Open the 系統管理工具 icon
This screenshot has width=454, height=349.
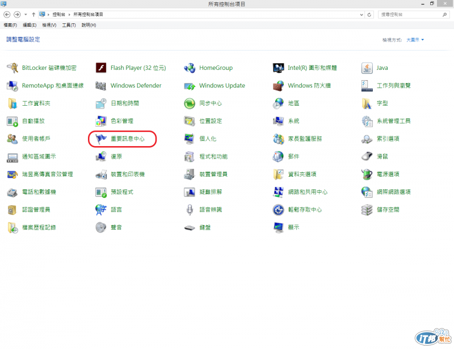367,121
